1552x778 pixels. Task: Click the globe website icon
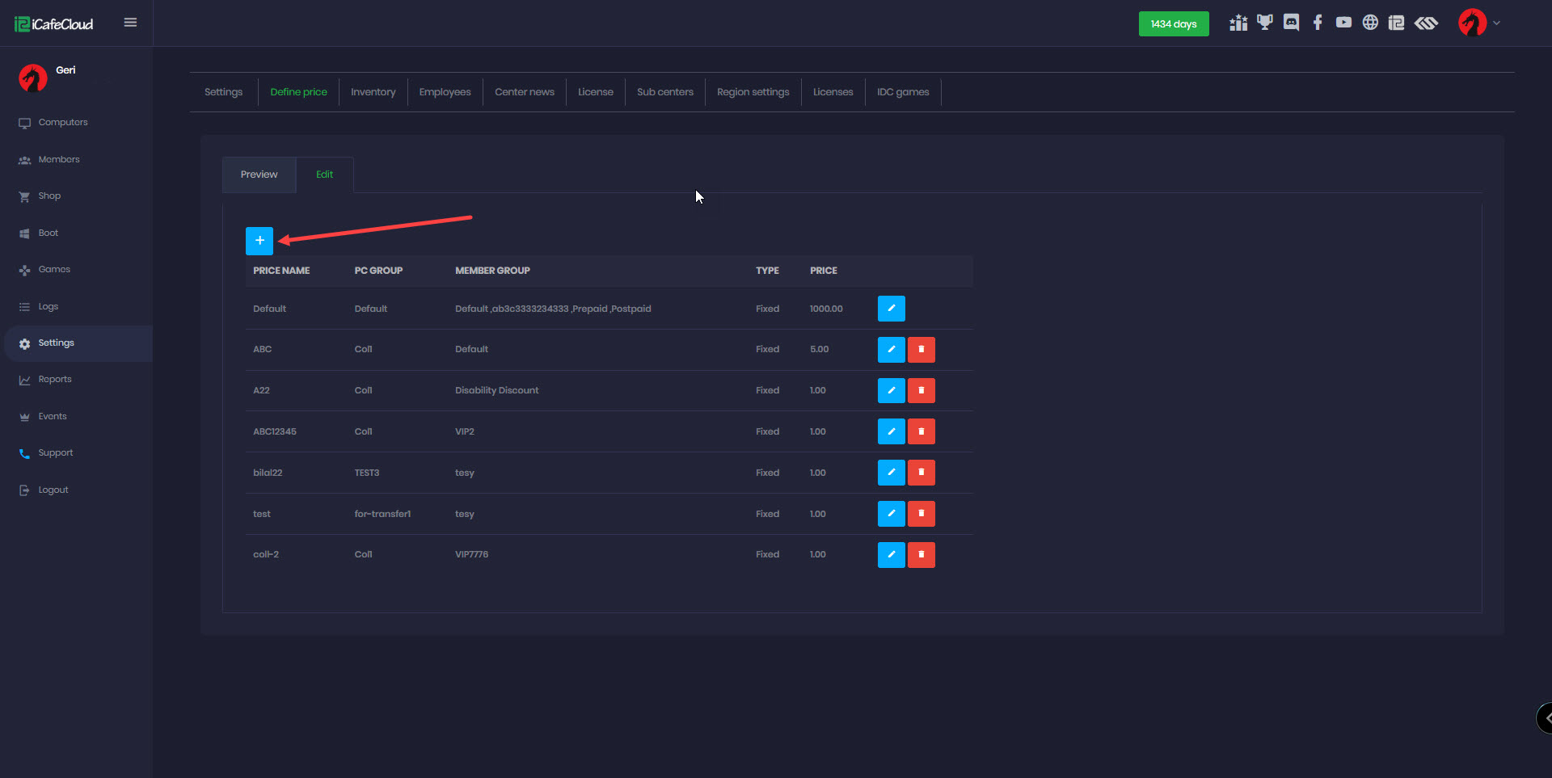click(1370, 23)
